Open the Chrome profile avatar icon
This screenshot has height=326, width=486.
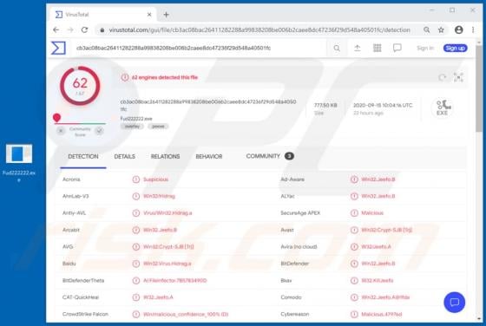(459, 30)
